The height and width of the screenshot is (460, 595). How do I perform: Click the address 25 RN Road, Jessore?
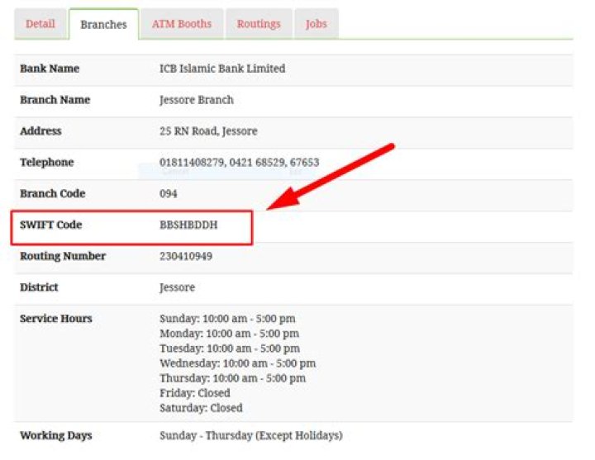(x=208, y=131)
